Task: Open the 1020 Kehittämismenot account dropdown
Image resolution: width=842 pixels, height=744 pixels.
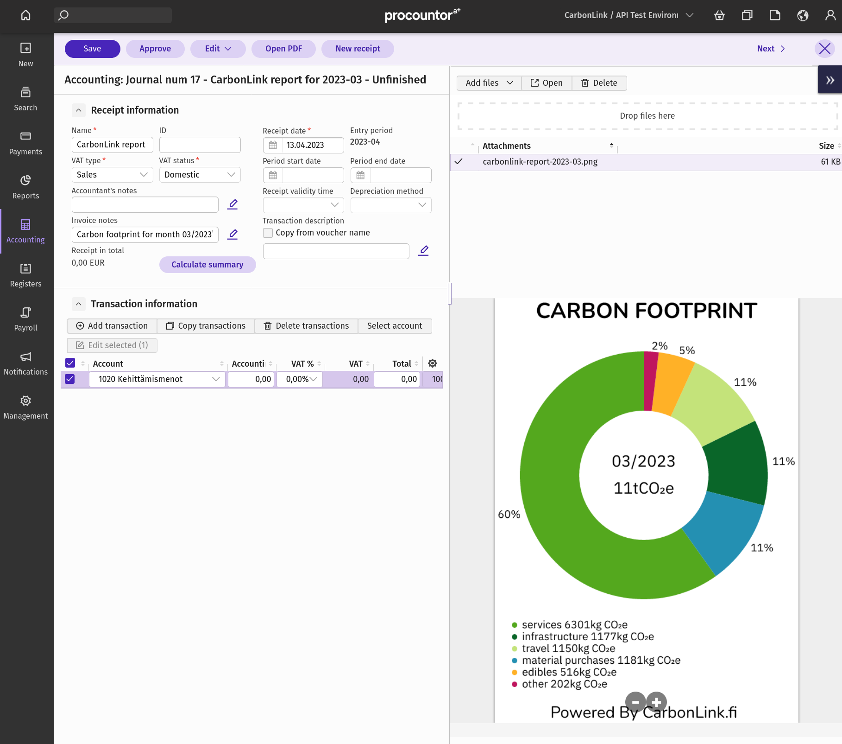Action: click(x=157, y=379)
